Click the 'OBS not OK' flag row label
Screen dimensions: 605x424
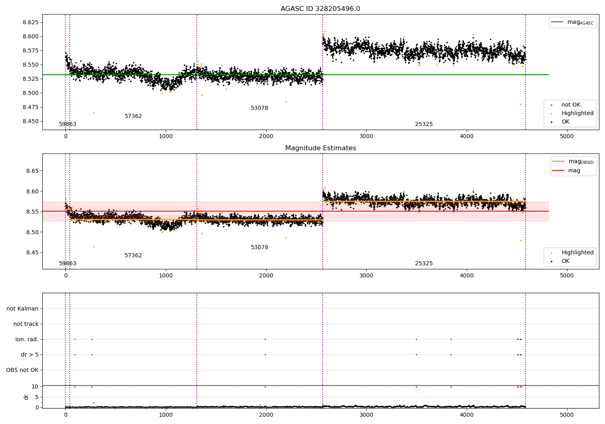[22, 370]
